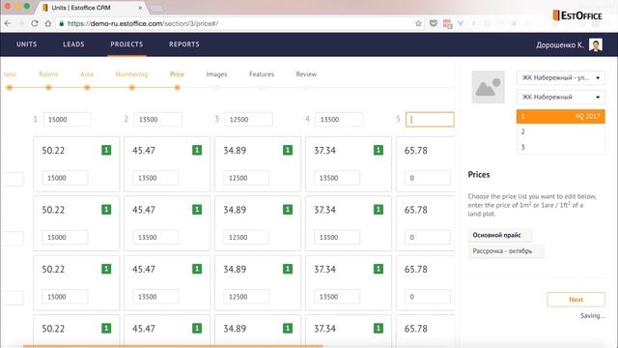618x348 pixels.
Task: Click user name Дорошенко К.
Action: pyautogui.click(x=560, y=45)
